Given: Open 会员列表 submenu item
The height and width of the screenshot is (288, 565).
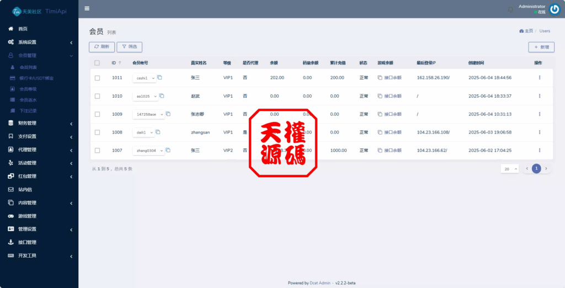Looking at the screenshot, I should pyautogui.click(x=39, y=67).
